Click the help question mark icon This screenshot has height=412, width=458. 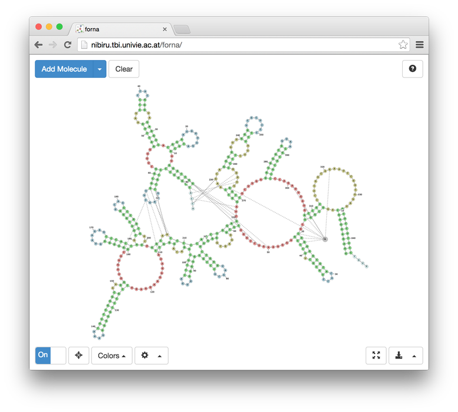click(x=412, y=69)
